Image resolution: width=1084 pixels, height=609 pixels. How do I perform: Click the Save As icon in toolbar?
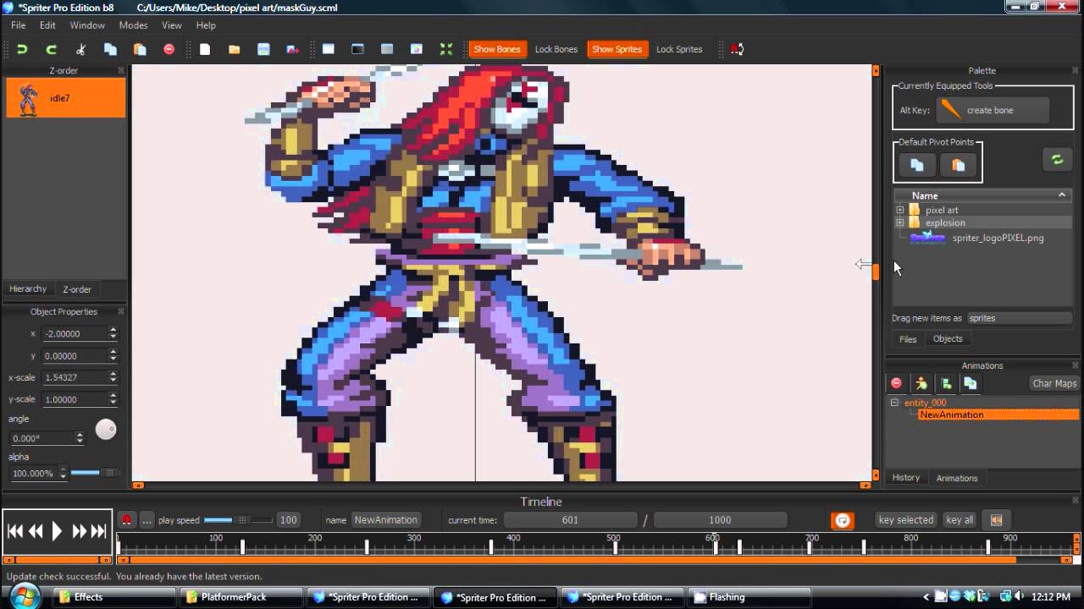[x=293, y=49]
